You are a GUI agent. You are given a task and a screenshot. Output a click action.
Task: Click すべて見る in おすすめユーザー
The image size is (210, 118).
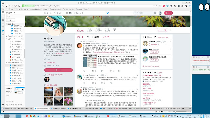pos(165,38)
